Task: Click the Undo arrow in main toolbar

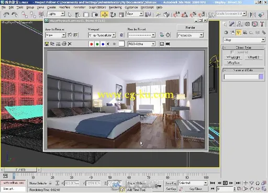Action: pos(6,15)
